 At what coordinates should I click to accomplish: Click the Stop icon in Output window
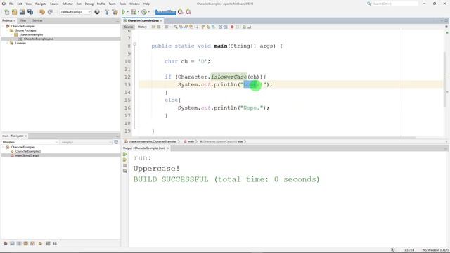(125, 166)
